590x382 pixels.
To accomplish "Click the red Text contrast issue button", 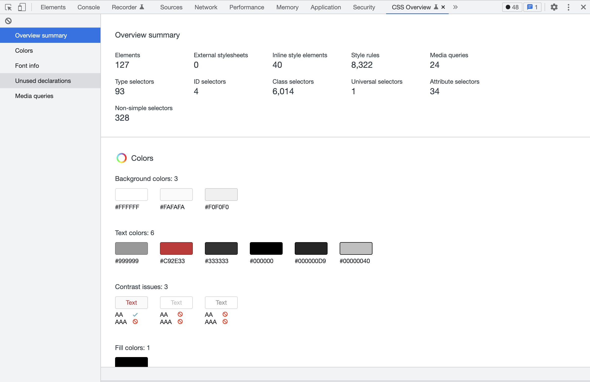I will 131,302.
